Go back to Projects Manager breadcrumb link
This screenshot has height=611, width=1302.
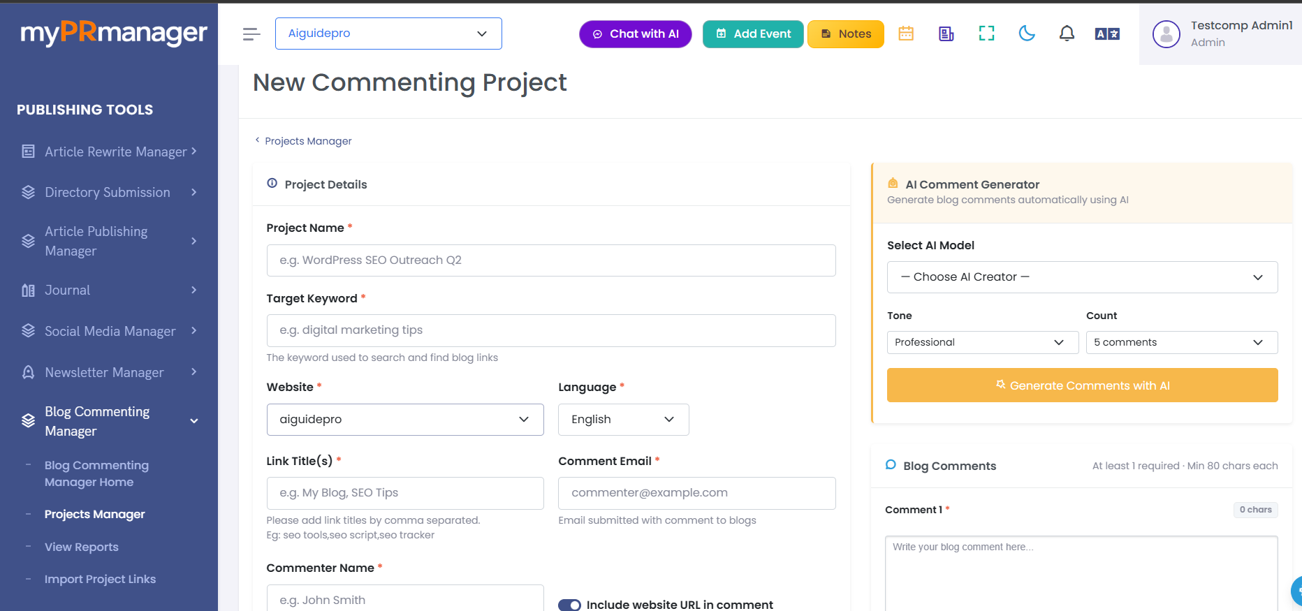click(x=307, y=141)
